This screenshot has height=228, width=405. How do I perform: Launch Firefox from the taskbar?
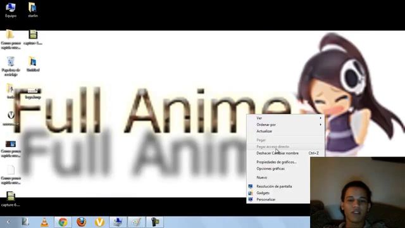pos(81,222)
